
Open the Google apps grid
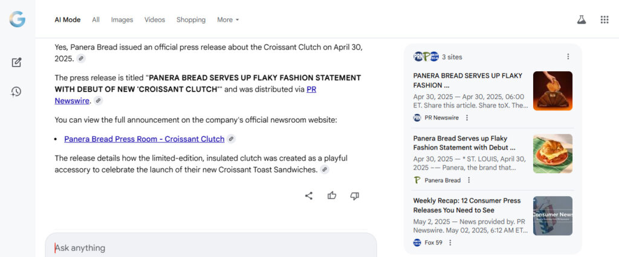(604, 19)
